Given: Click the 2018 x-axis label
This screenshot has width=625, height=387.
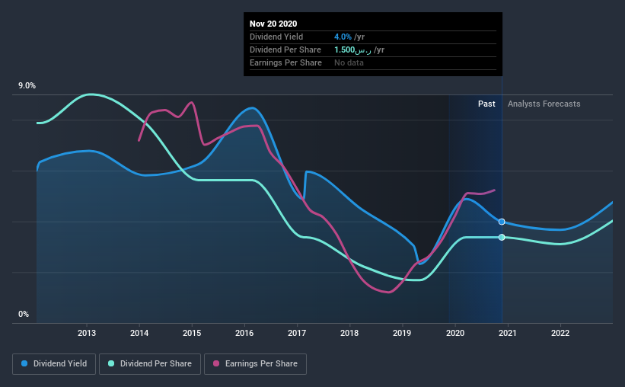Looking at the screenshot, I should pyautogui.click(x=349, y=333).
